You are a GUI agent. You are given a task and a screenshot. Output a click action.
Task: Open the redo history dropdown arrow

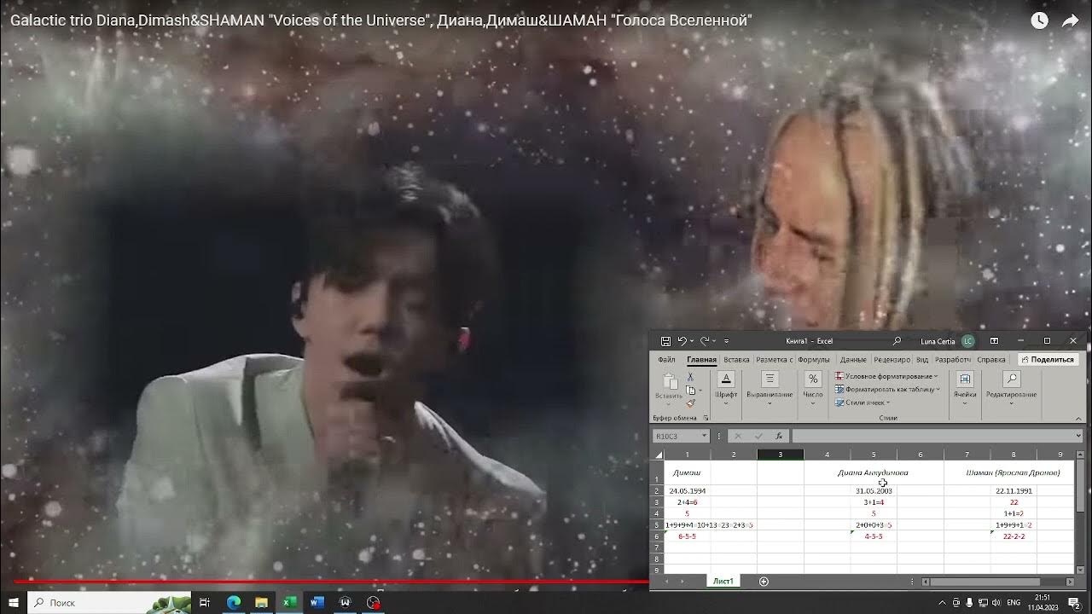click(713, 341)
